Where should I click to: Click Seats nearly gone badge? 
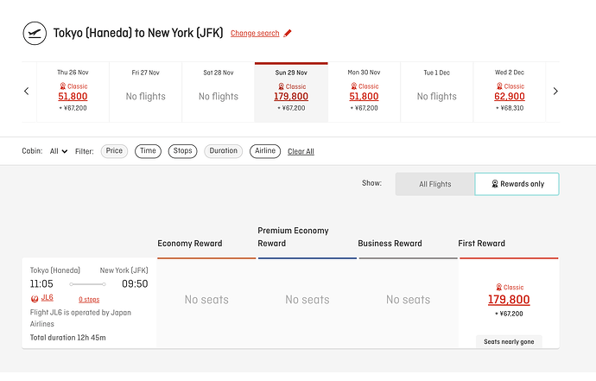coord(509,341)
